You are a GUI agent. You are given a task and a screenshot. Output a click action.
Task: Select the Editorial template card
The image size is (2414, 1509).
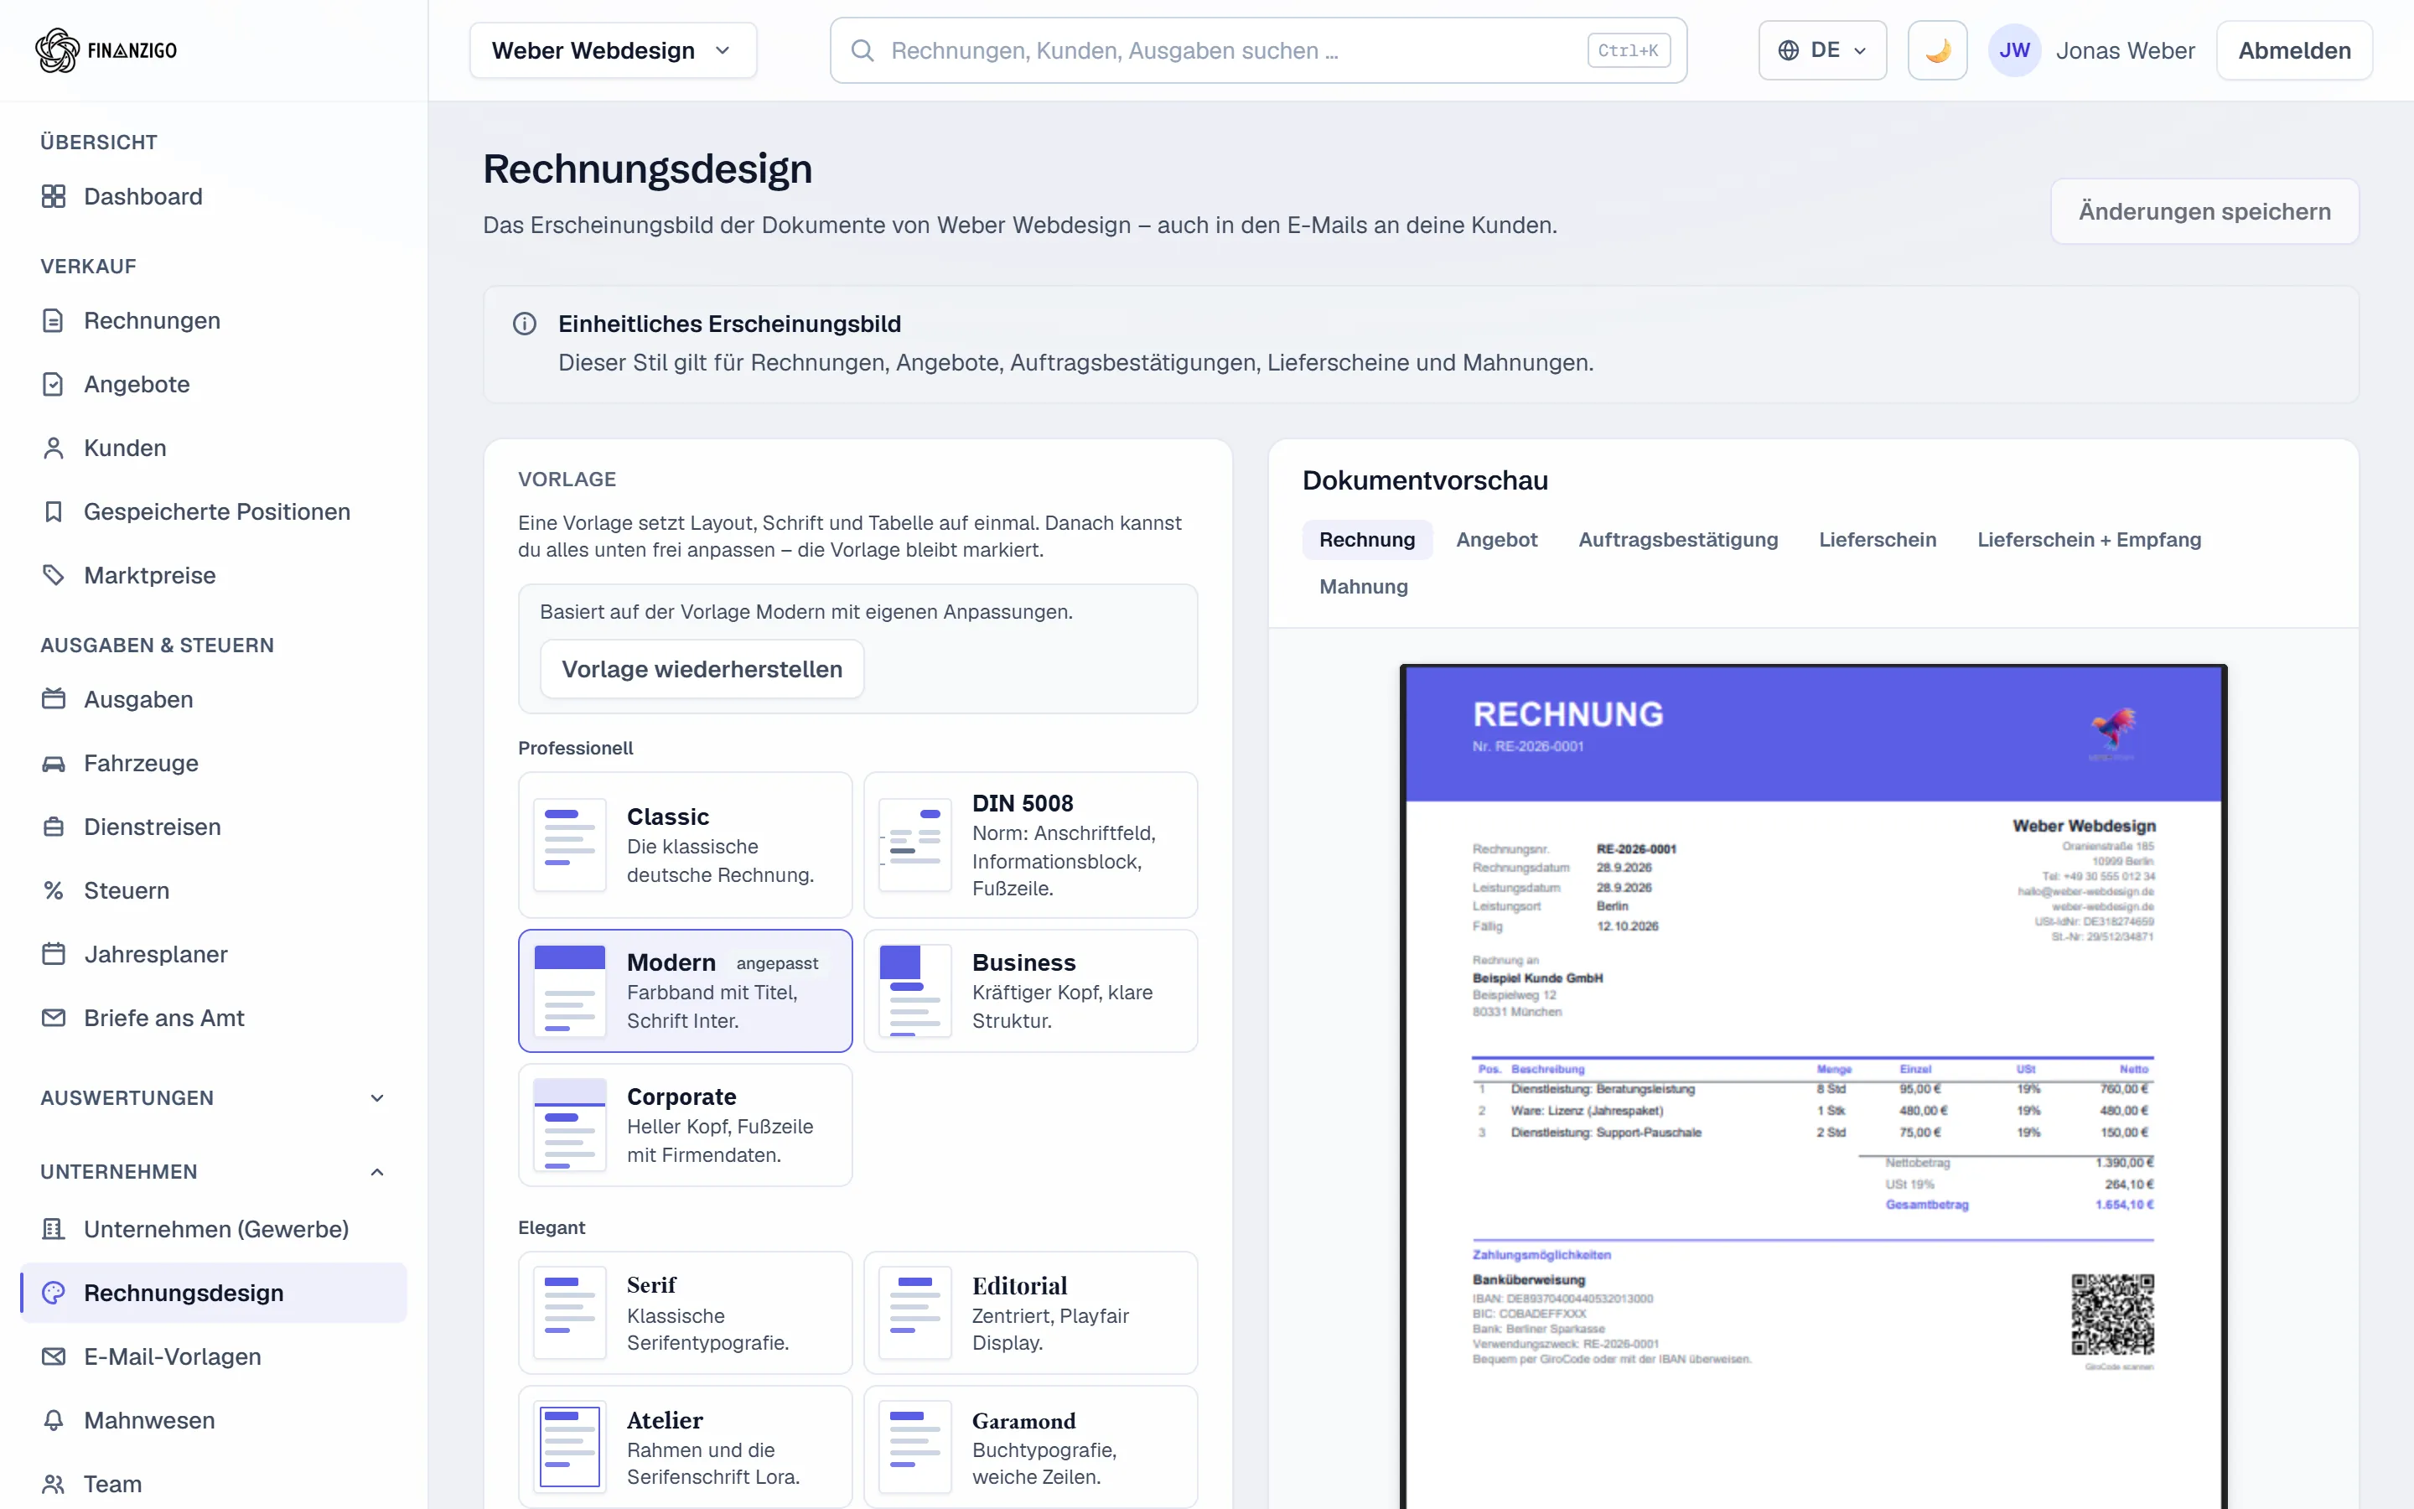click(1030, 1314)
